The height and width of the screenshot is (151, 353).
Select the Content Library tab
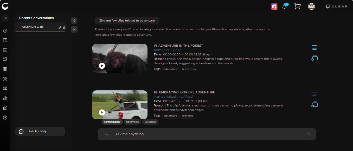pos(112,122)
